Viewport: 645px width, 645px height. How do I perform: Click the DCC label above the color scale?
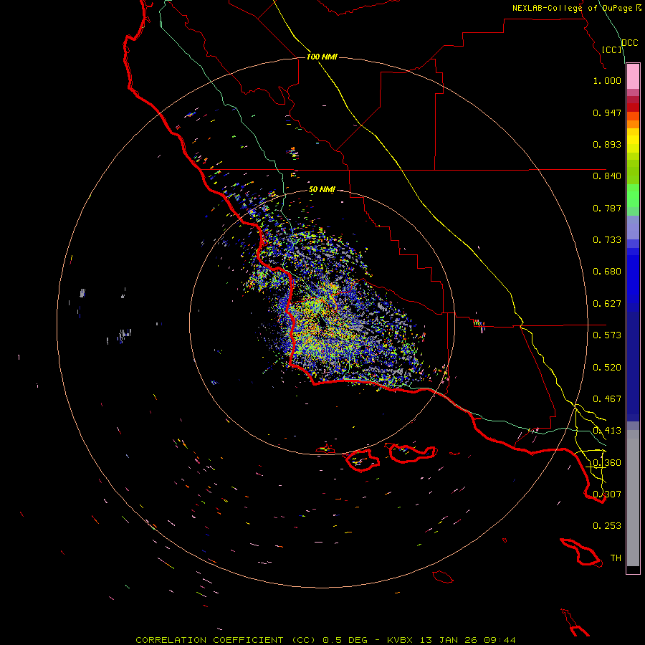point(629,43)
